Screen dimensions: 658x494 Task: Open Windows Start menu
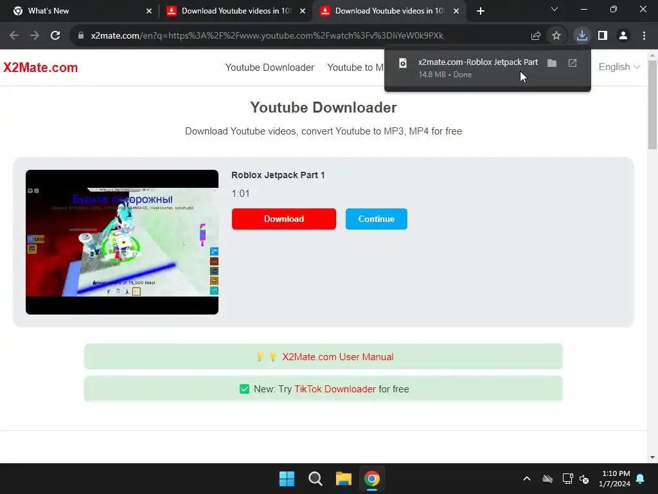pyautogui.click(x=287, y=479)
